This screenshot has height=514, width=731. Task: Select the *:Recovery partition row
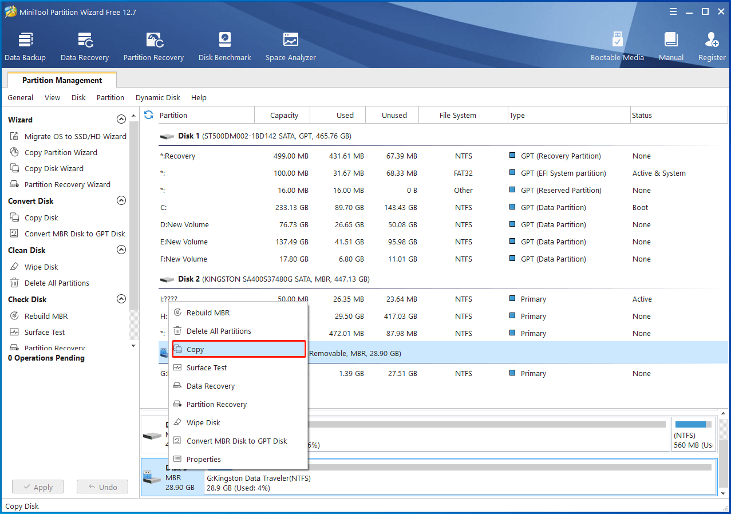click(x=442, y=156)
